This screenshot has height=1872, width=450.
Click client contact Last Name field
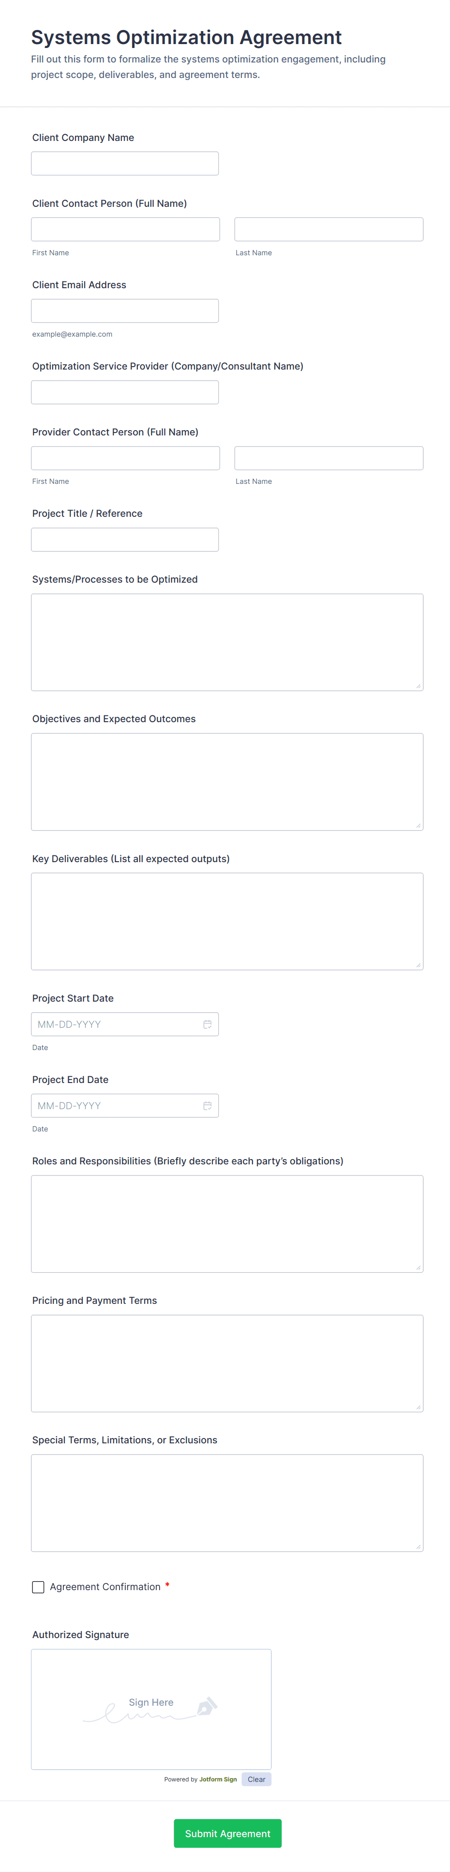(x=329, y=230)
